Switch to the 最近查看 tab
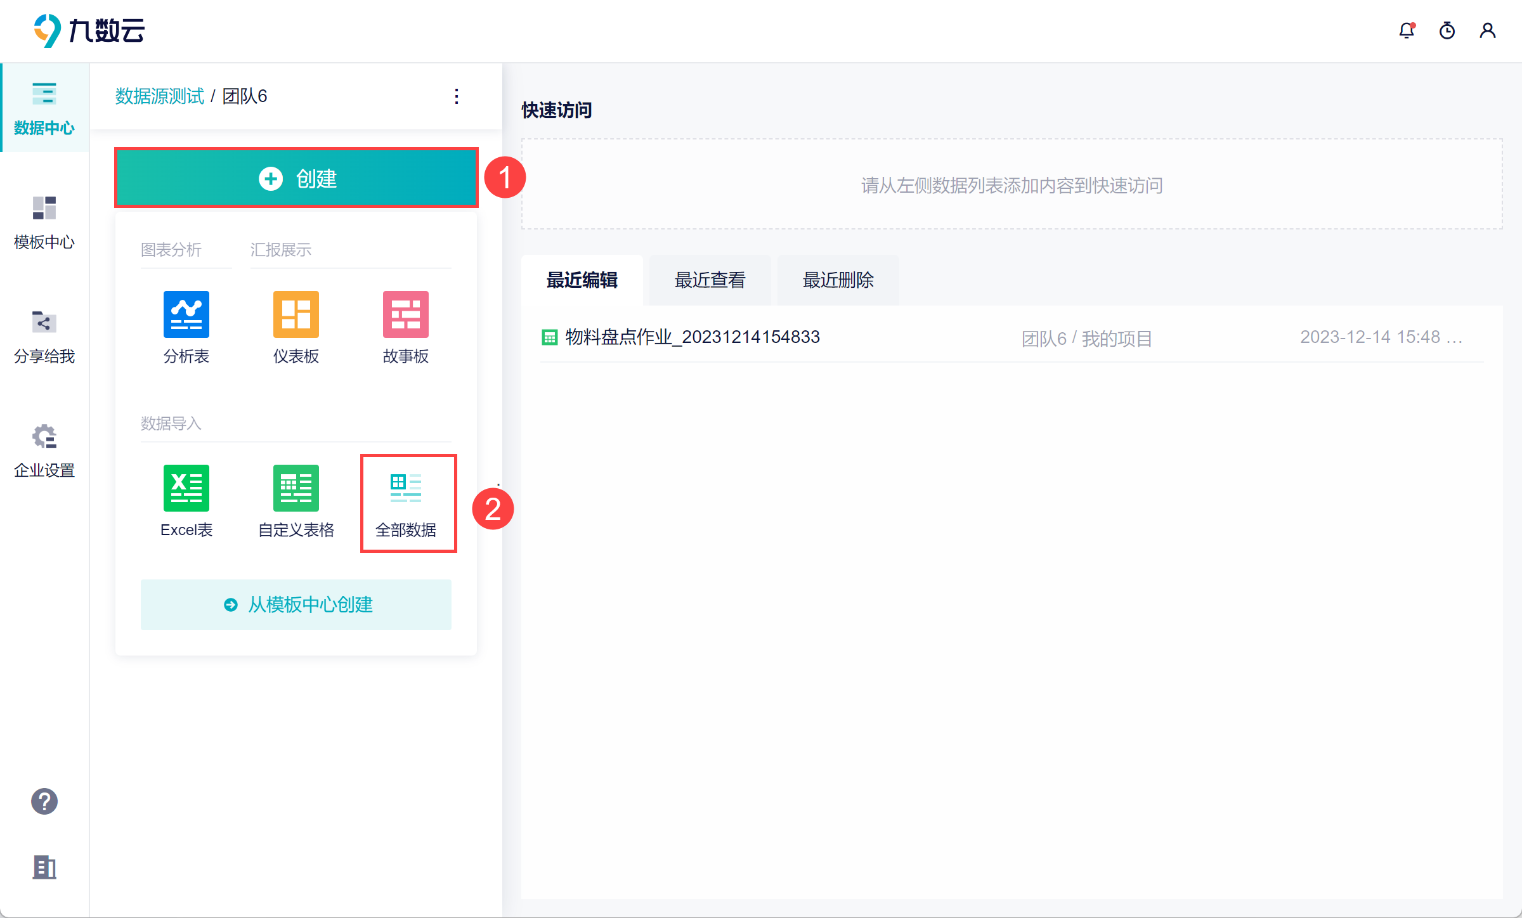The height and width of the screenshot is (918, 1522). click(710, 280)
